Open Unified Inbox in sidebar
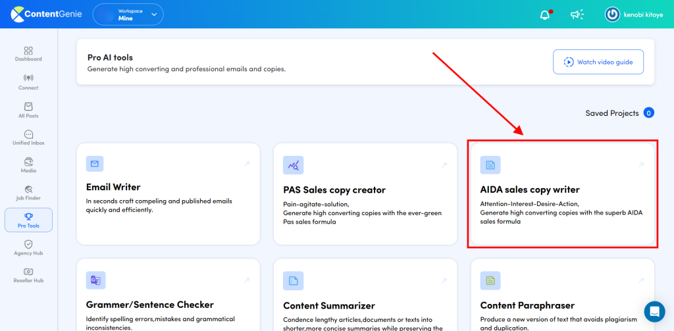Screen dimensions: 674x331 tap(28, 138)
